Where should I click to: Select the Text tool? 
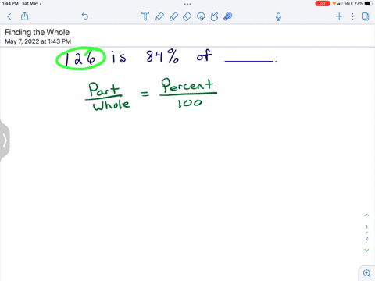[145, 16]
